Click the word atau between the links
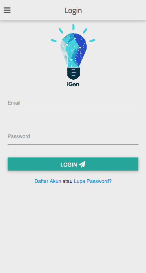The image size is (146, 273). 67,181
